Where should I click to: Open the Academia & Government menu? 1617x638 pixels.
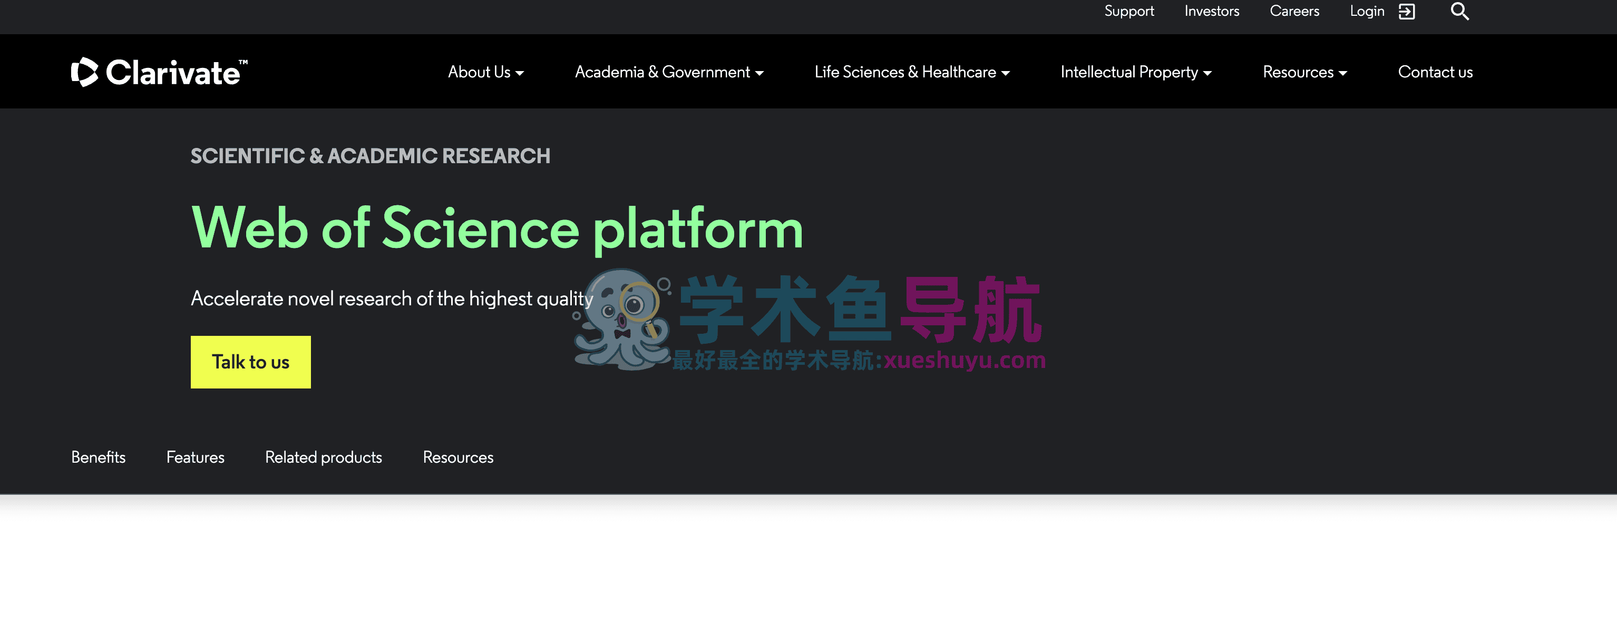coord(668,72)
